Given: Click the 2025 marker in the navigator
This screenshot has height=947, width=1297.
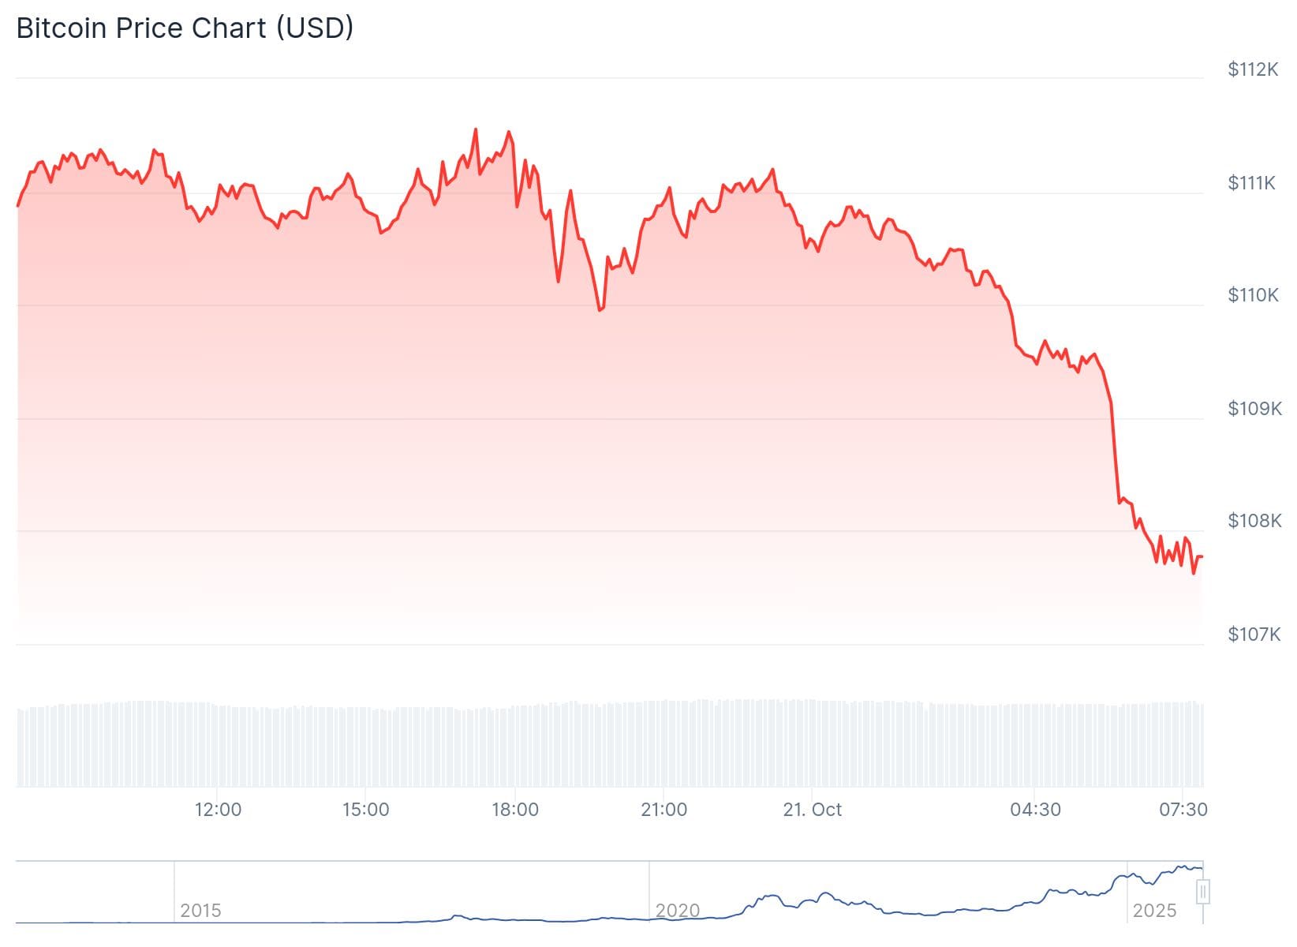Looking at the screenshot, I should [x=1154, y=911].
